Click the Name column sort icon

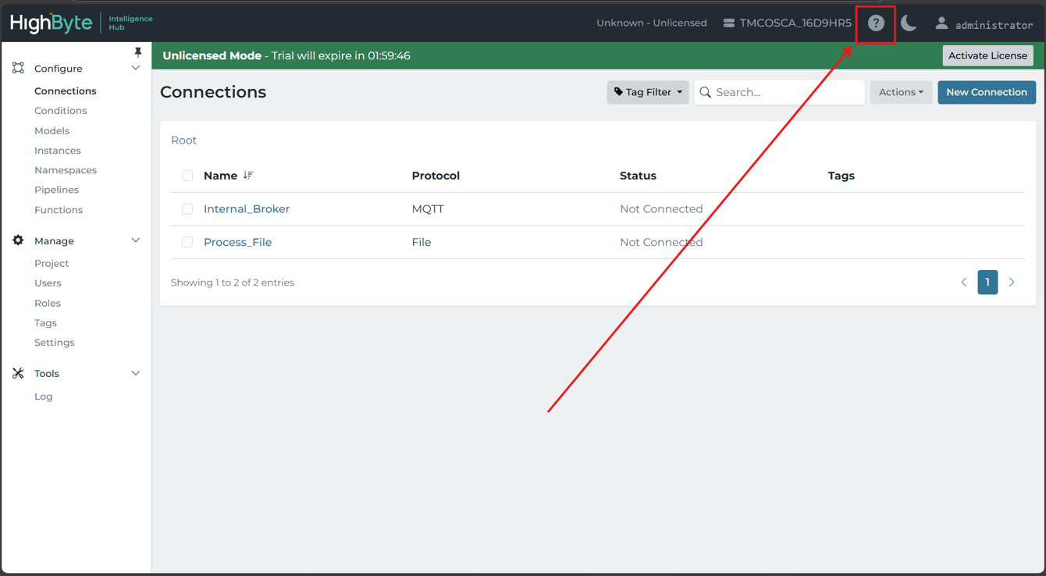[248, 176]
